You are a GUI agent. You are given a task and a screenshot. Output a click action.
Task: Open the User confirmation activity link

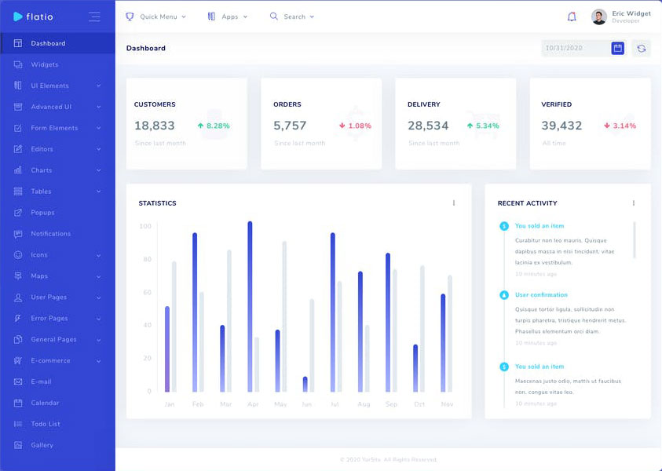[x=541, y=295]
